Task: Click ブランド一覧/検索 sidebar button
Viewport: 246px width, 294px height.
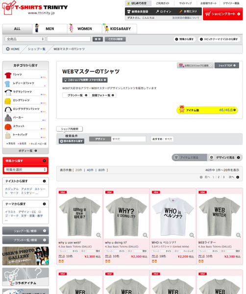Action: point(25,240)
